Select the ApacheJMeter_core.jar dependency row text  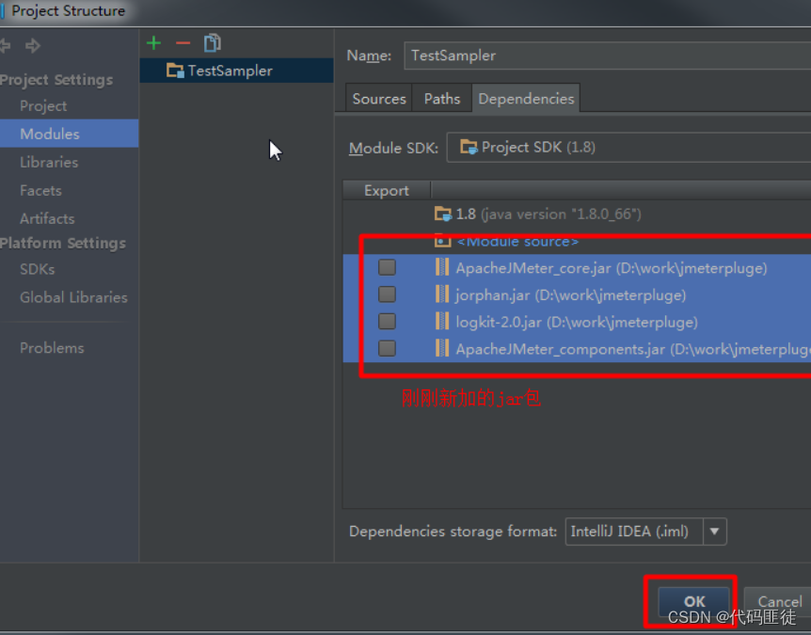[x=612, y=268]
